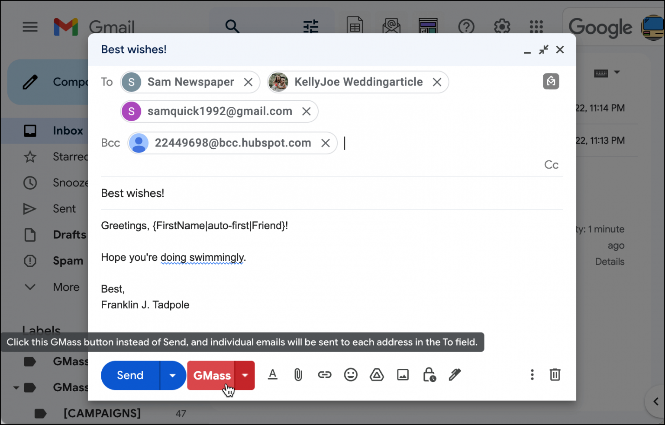This screenshot has width=665, height=425.
Task: Open the GMass Google Sheets connect icon
Action: pos(355,26)
